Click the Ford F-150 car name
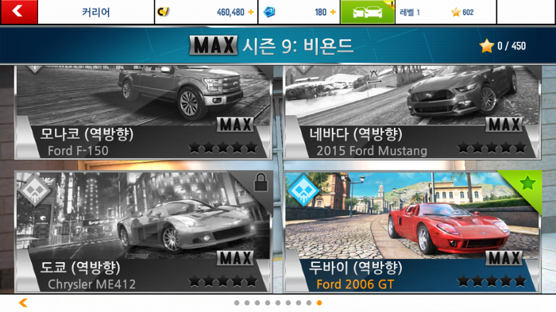 point(78,151)
